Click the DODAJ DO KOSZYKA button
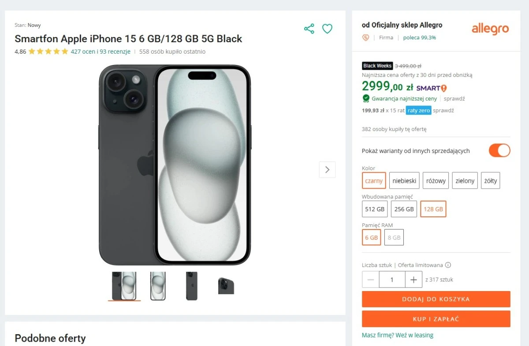The width and height of the screenshot is (529, 346). (x=436, y=299)
